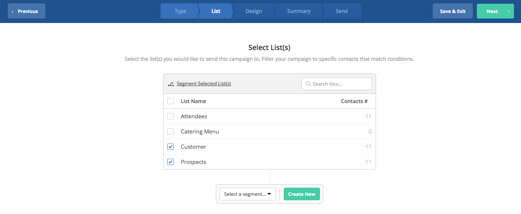The width and height of the screenshot is (521, 214).
Task: Focus the Search lists input field
Action: point(337,84)
